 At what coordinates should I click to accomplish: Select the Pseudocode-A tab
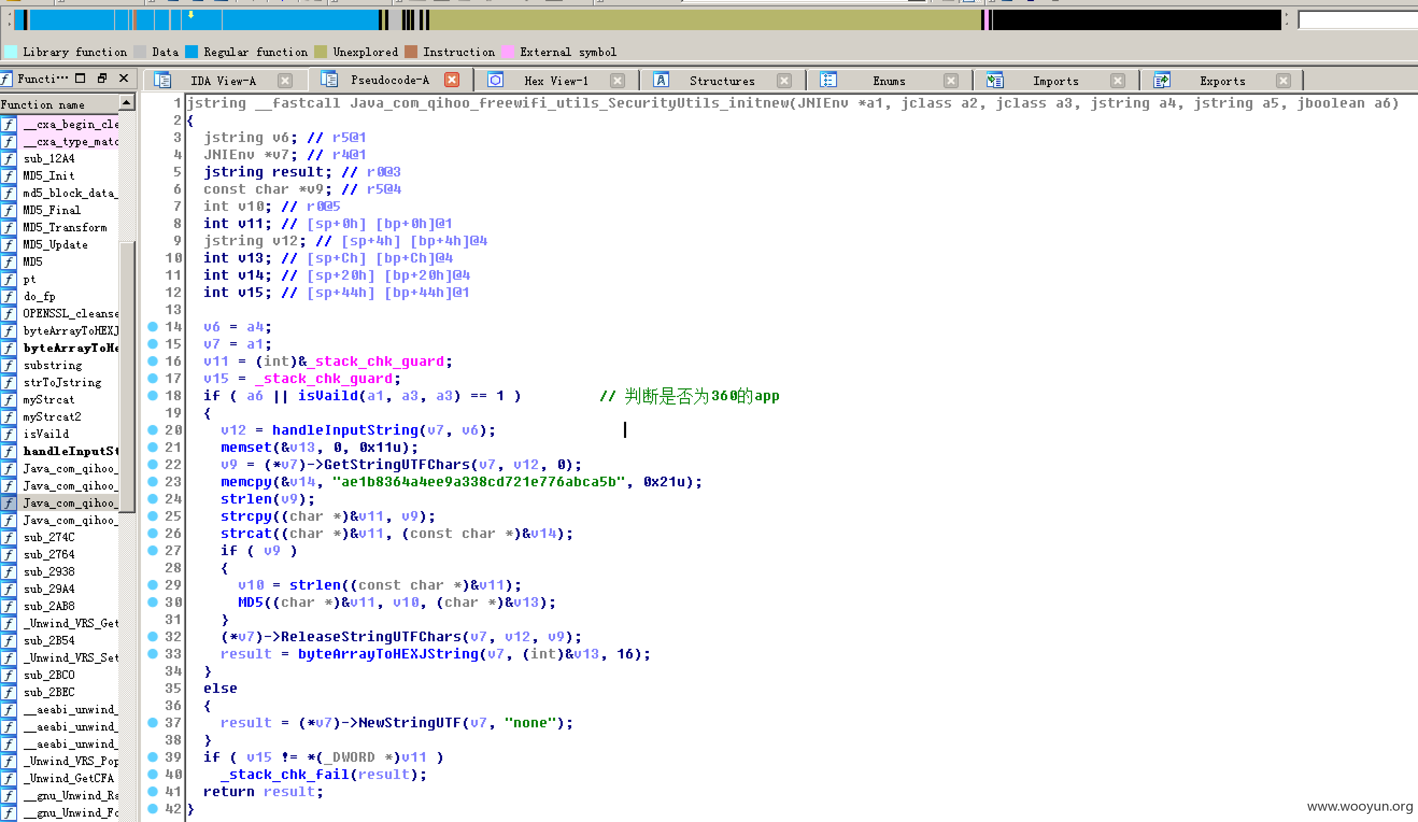click(x=389, y=80)
